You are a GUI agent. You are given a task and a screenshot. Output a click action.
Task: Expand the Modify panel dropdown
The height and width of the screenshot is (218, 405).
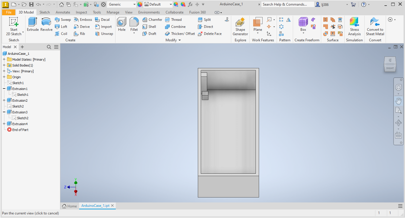coord(180,40)
